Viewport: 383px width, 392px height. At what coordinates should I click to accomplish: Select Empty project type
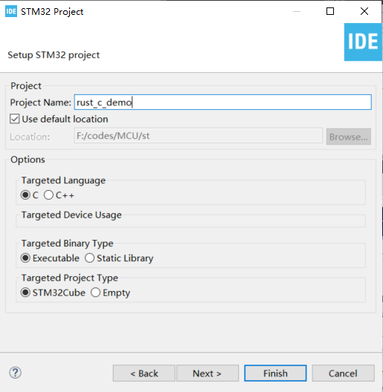[x=95, y=293]
